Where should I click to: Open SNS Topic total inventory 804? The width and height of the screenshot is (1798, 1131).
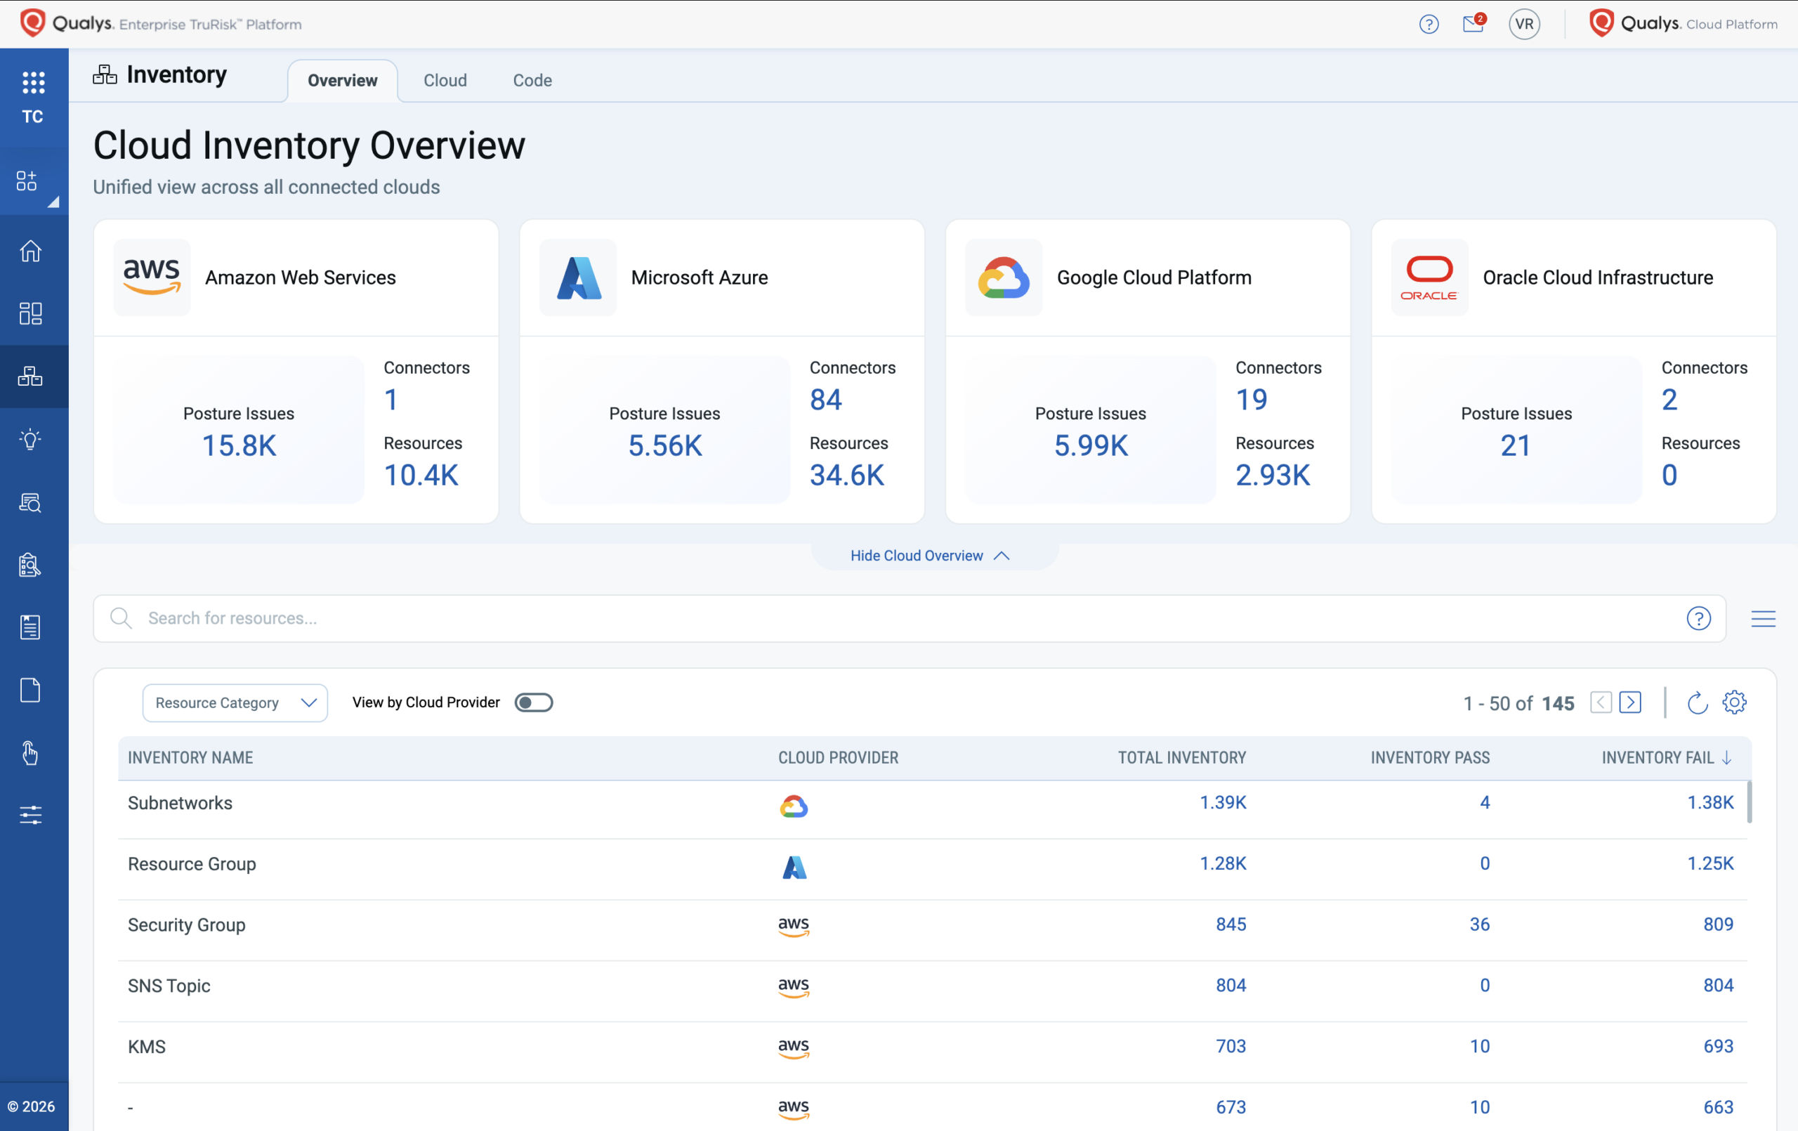tap(1231, 986)
